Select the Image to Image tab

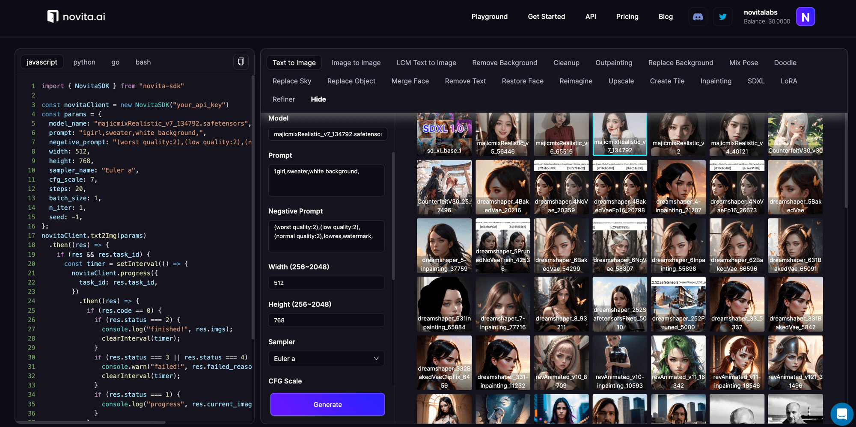[x=356, y=63]
